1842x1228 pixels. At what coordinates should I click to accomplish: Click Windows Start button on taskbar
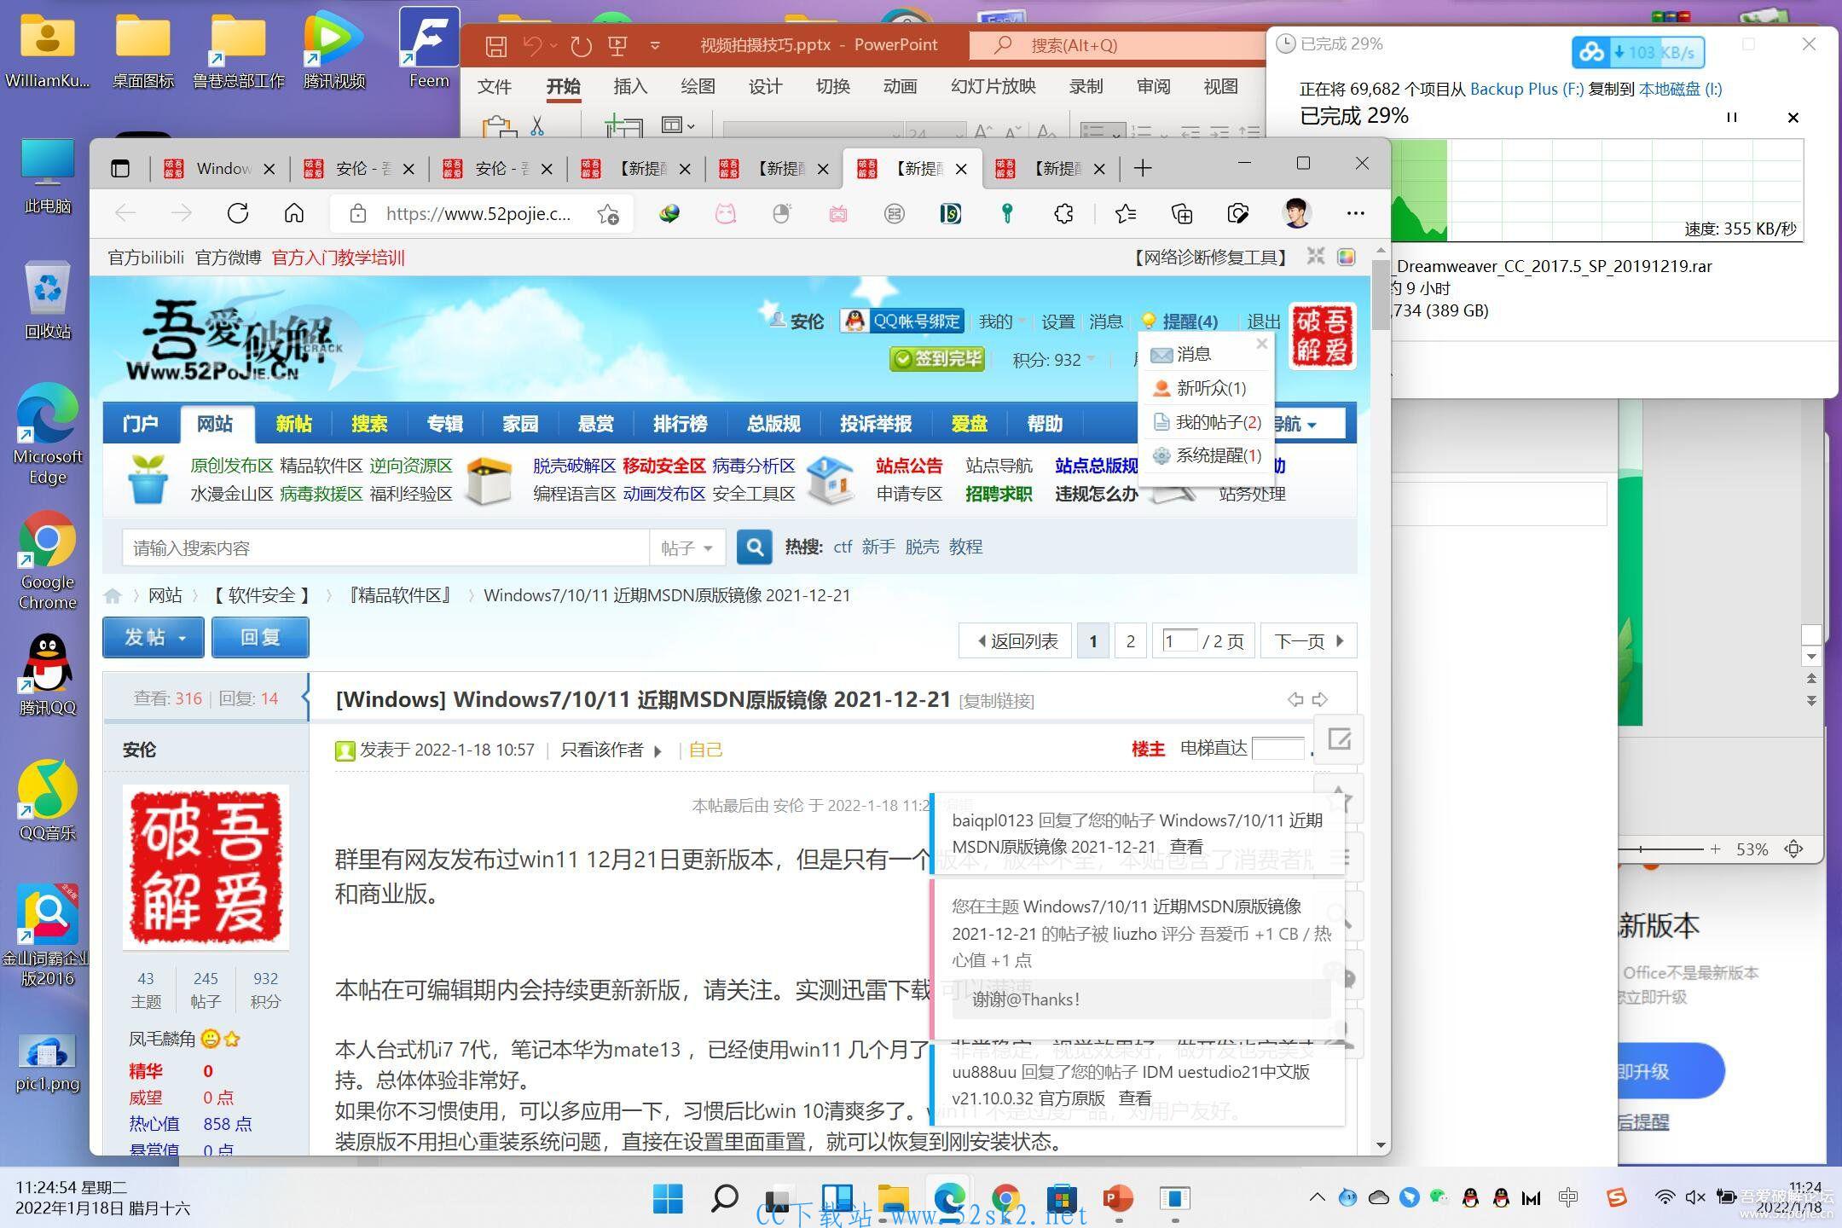click(668, 1198)
